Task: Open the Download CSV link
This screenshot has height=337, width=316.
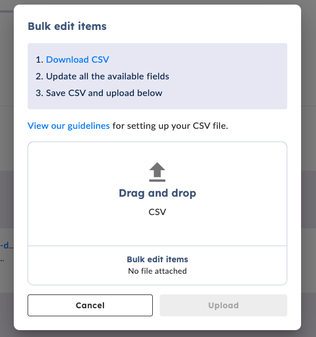Action: [x=78, y=60]
